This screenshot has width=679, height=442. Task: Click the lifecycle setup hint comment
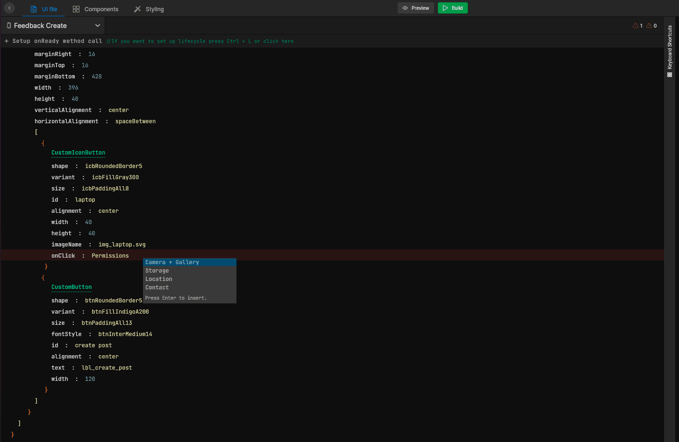coord(200,41)
